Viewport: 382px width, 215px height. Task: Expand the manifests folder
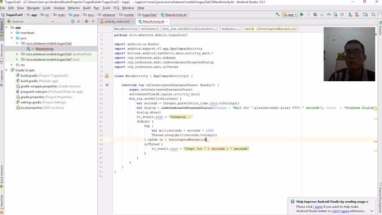coord(12,33)
